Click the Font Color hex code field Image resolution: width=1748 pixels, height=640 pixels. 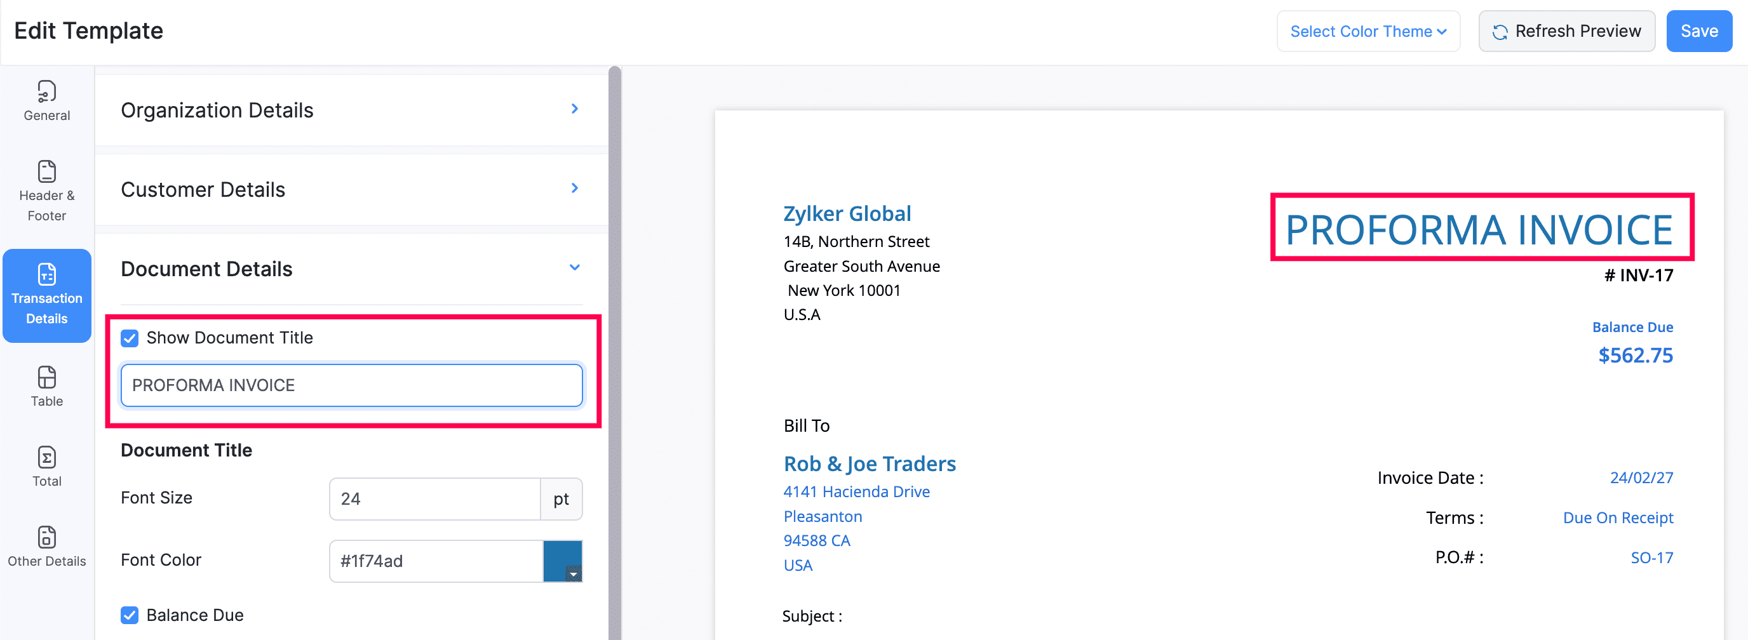(x=436, y=561)
